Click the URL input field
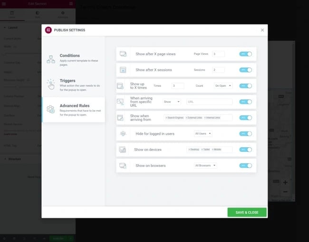The width and height of the screenshot is (309, 242). click(209, 102)
